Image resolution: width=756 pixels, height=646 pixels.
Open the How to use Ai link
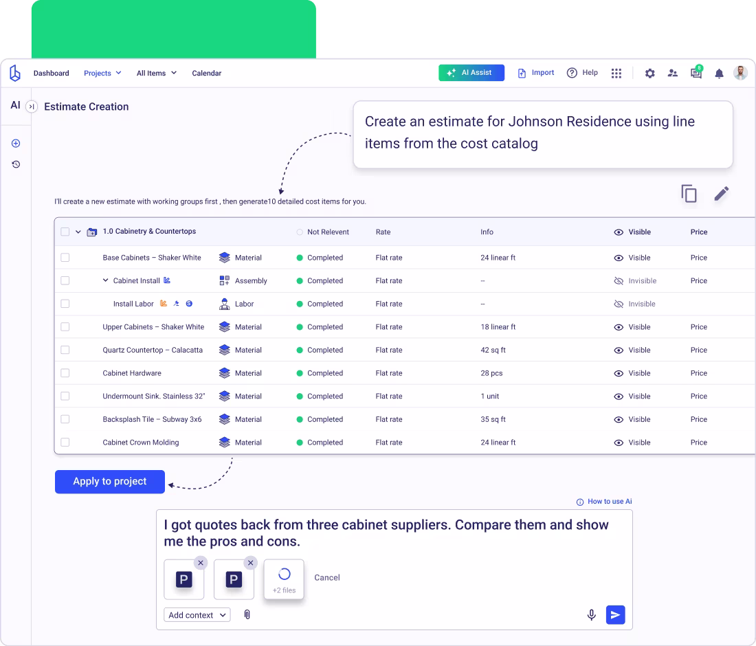click(604, 502)
